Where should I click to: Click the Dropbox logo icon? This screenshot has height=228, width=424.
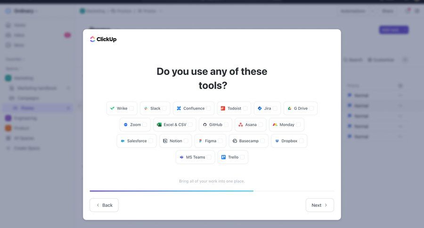coord(277,141)
